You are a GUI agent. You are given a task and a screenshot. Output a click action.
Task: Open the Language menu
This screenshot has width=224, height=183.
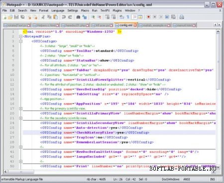(x=58, y=10)
